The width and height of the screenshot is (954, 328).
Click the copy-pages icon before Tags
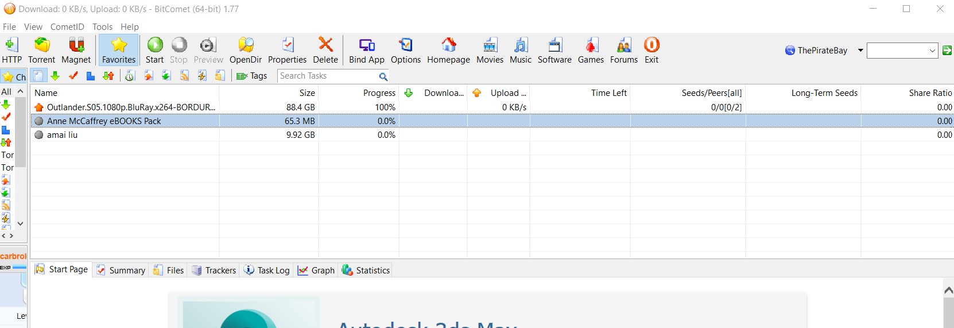click(x=220, y=76)
